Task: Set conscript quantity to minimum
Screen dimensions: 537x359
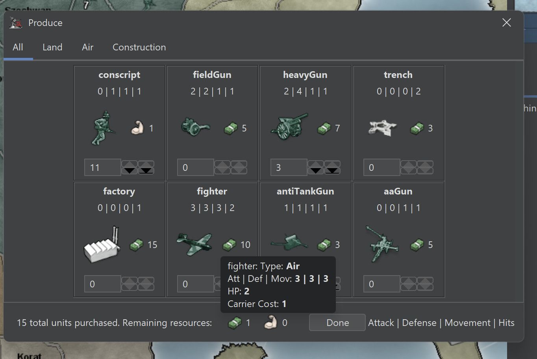Action: pyautogui.click(x=146, y=171)
